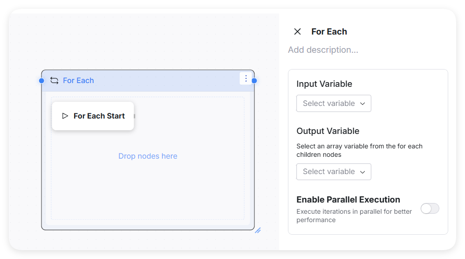Click the left blue connector of For Each node
The width and height of the screenshot is (465, 259).
[x=41, y=81]
